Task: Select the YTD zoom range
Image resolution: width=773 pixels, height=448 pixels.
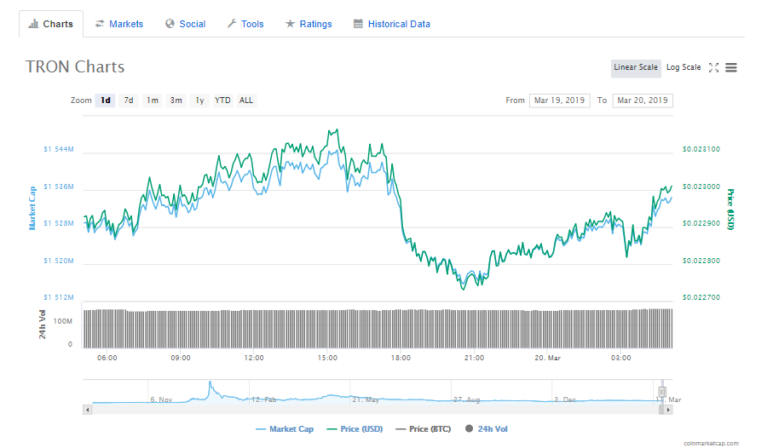Action: [222, 101]
